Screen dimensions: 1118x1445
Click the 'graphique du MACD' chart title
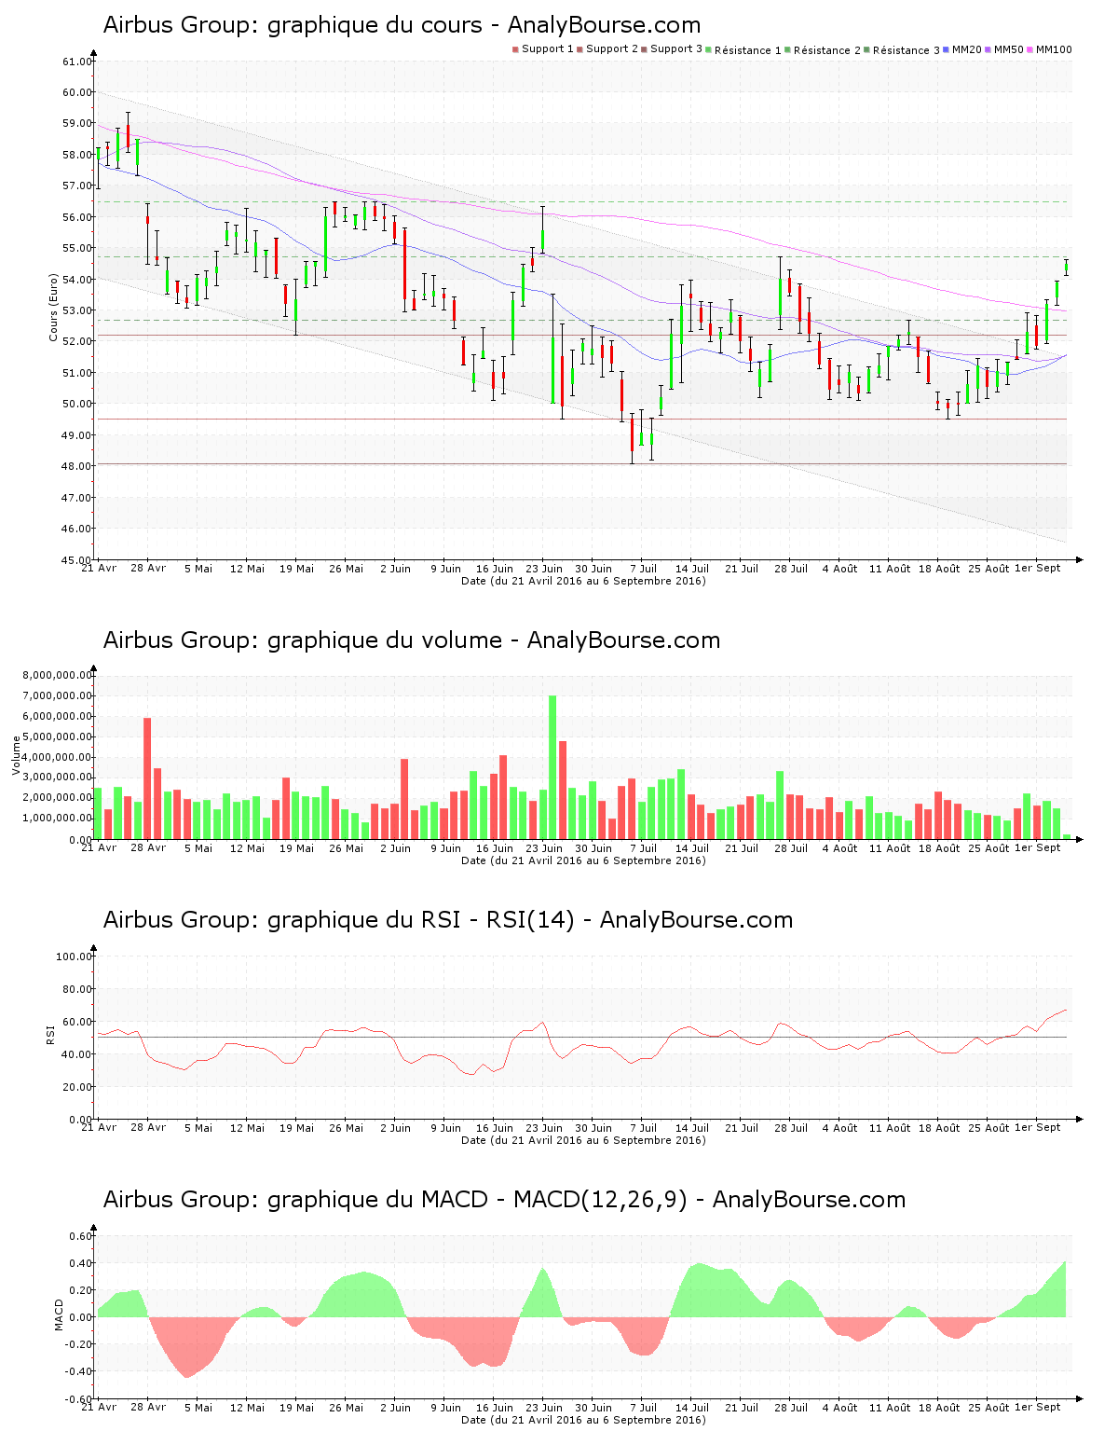pyautogui.click(x=504, y=1200)
